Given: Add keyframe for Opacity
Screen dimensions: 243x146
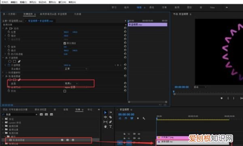Looking at the screenshot, I should click(118, 65).
